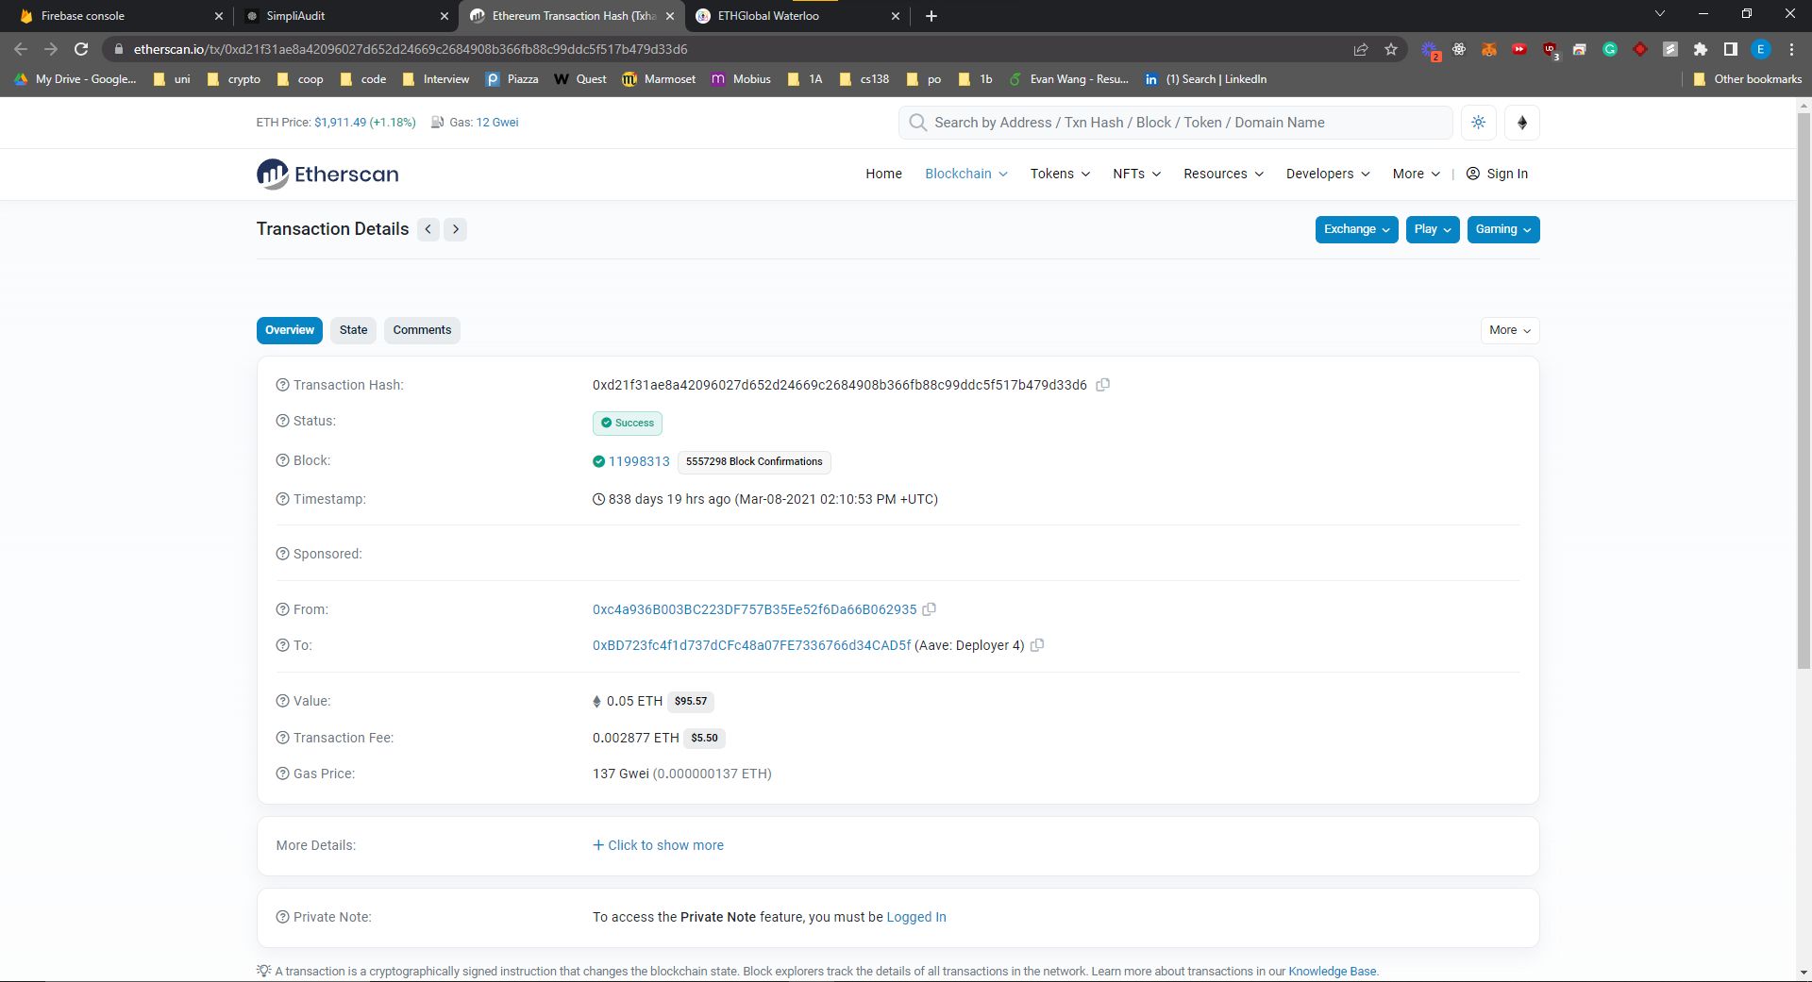The width and height of the screenshot is (1812, 982).
Task: Go to next transaction arrow
Action: click(456, 229)
